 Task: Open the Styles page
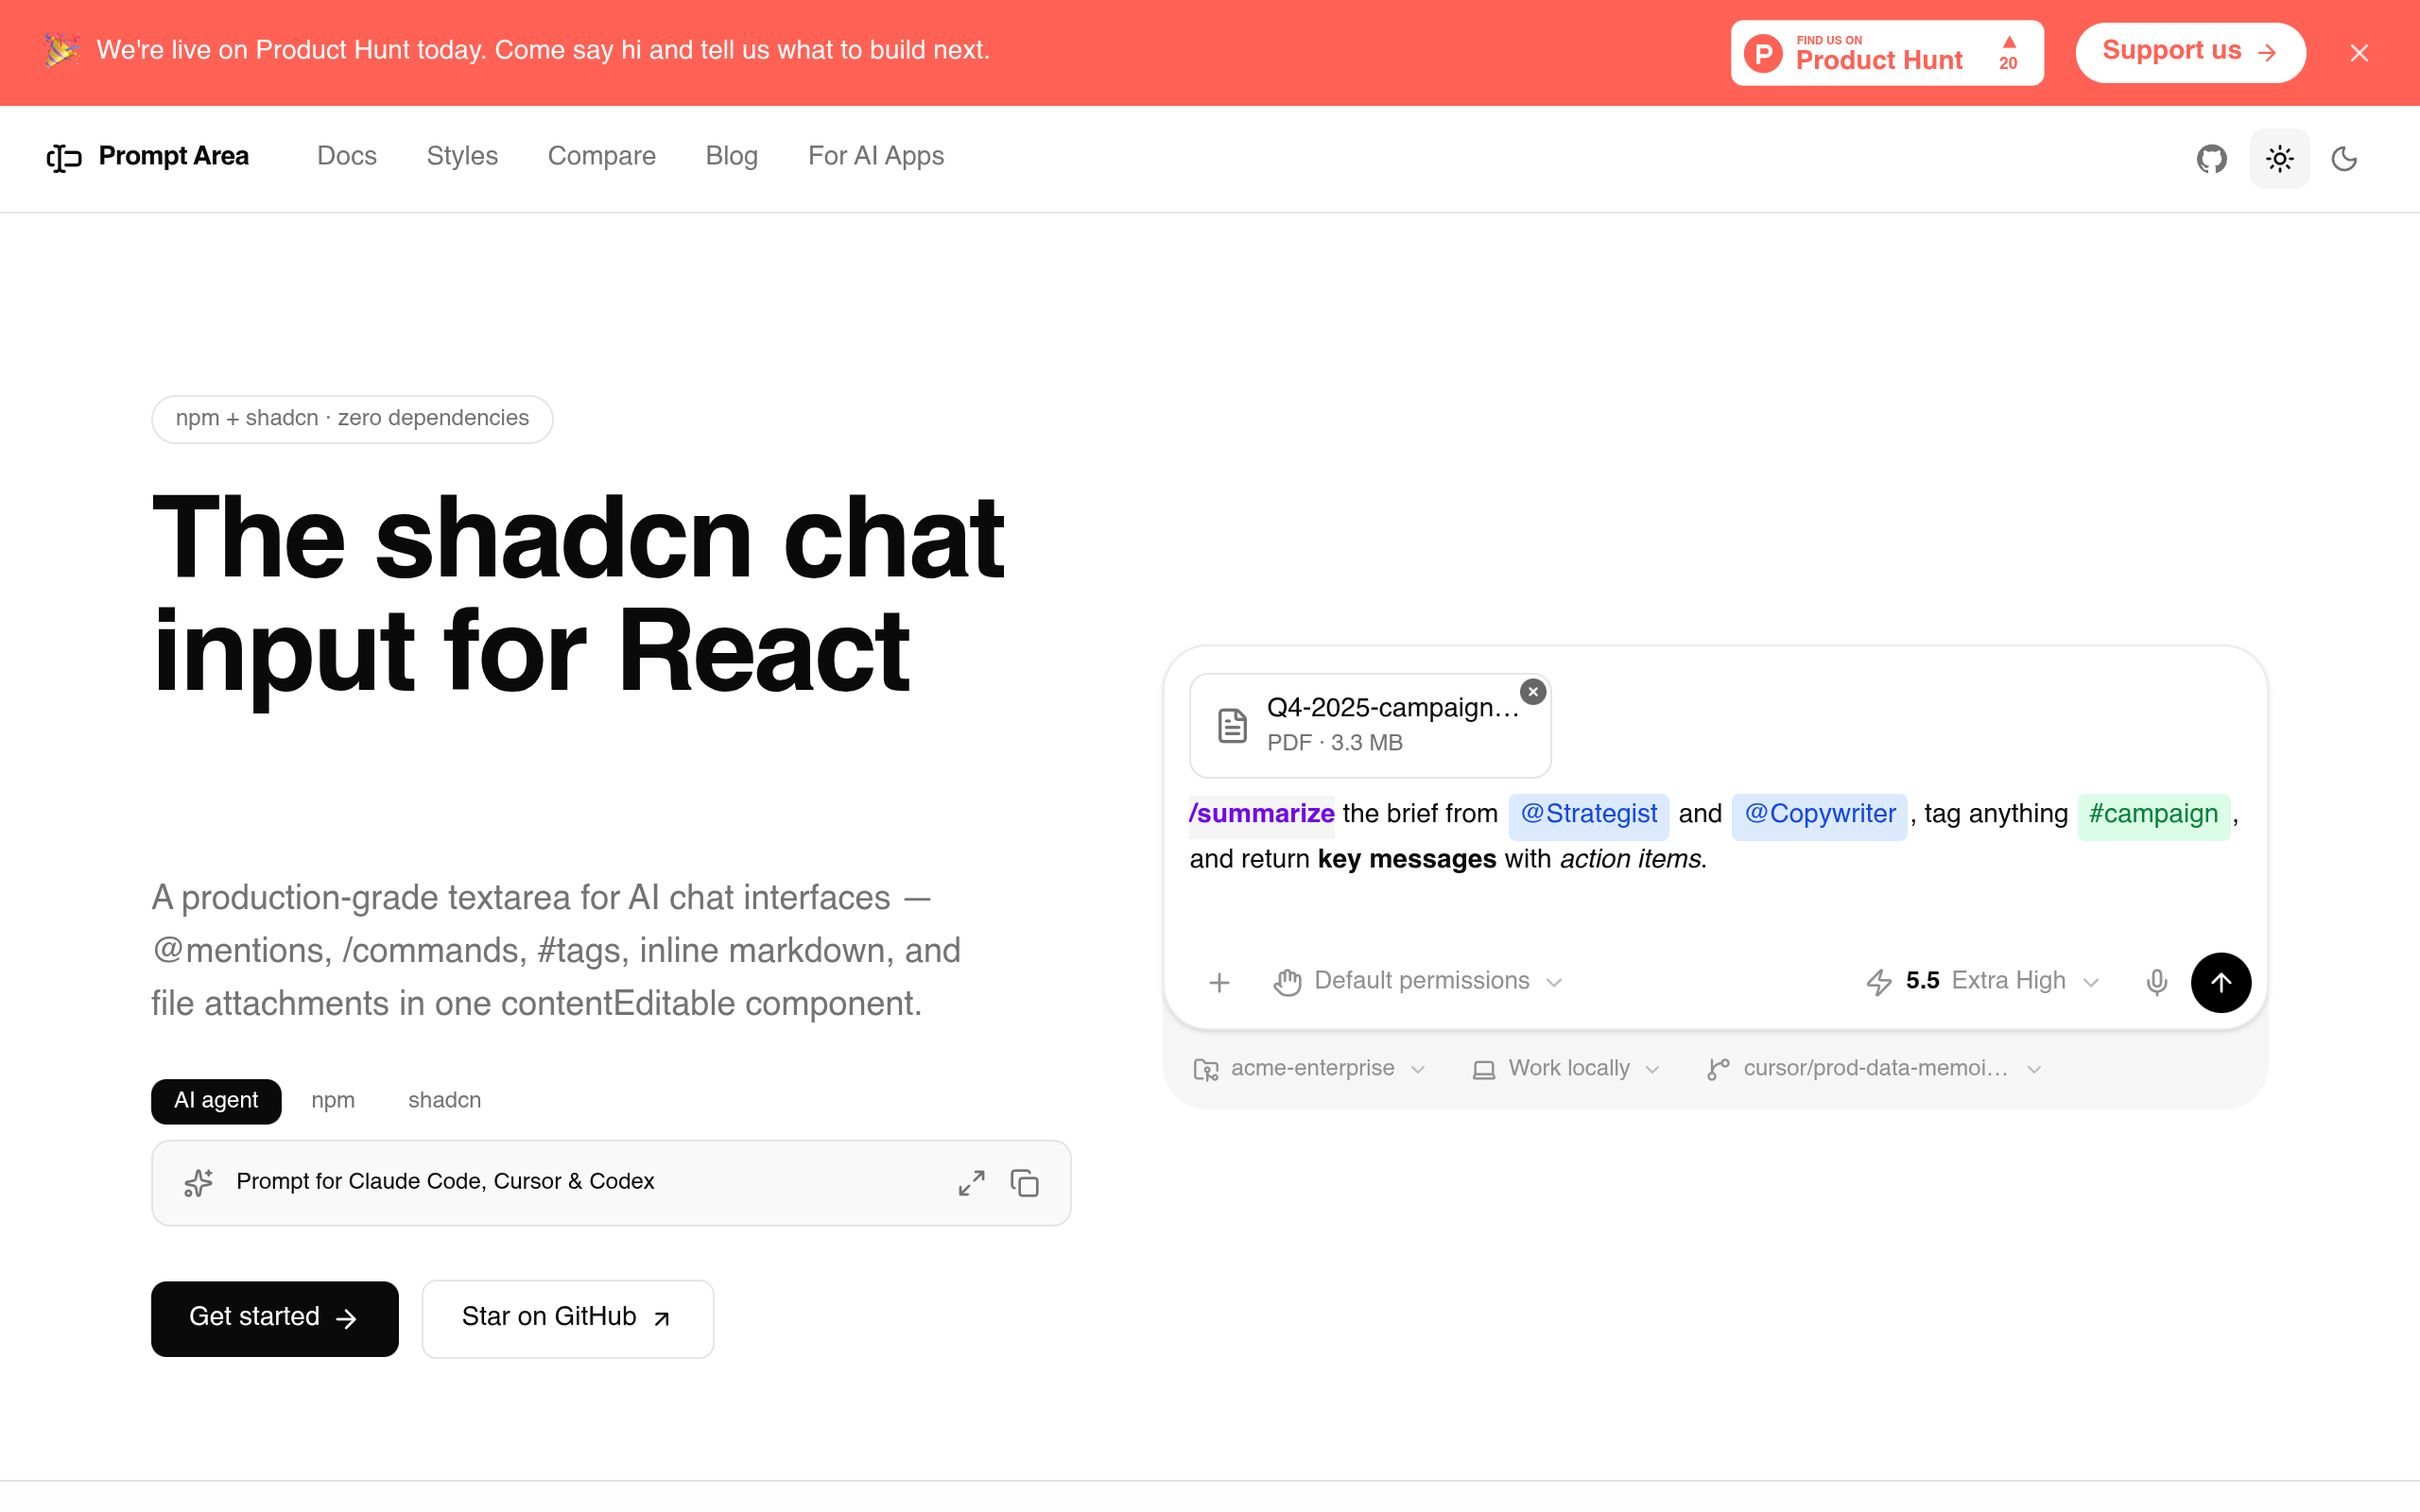point(461,156)
